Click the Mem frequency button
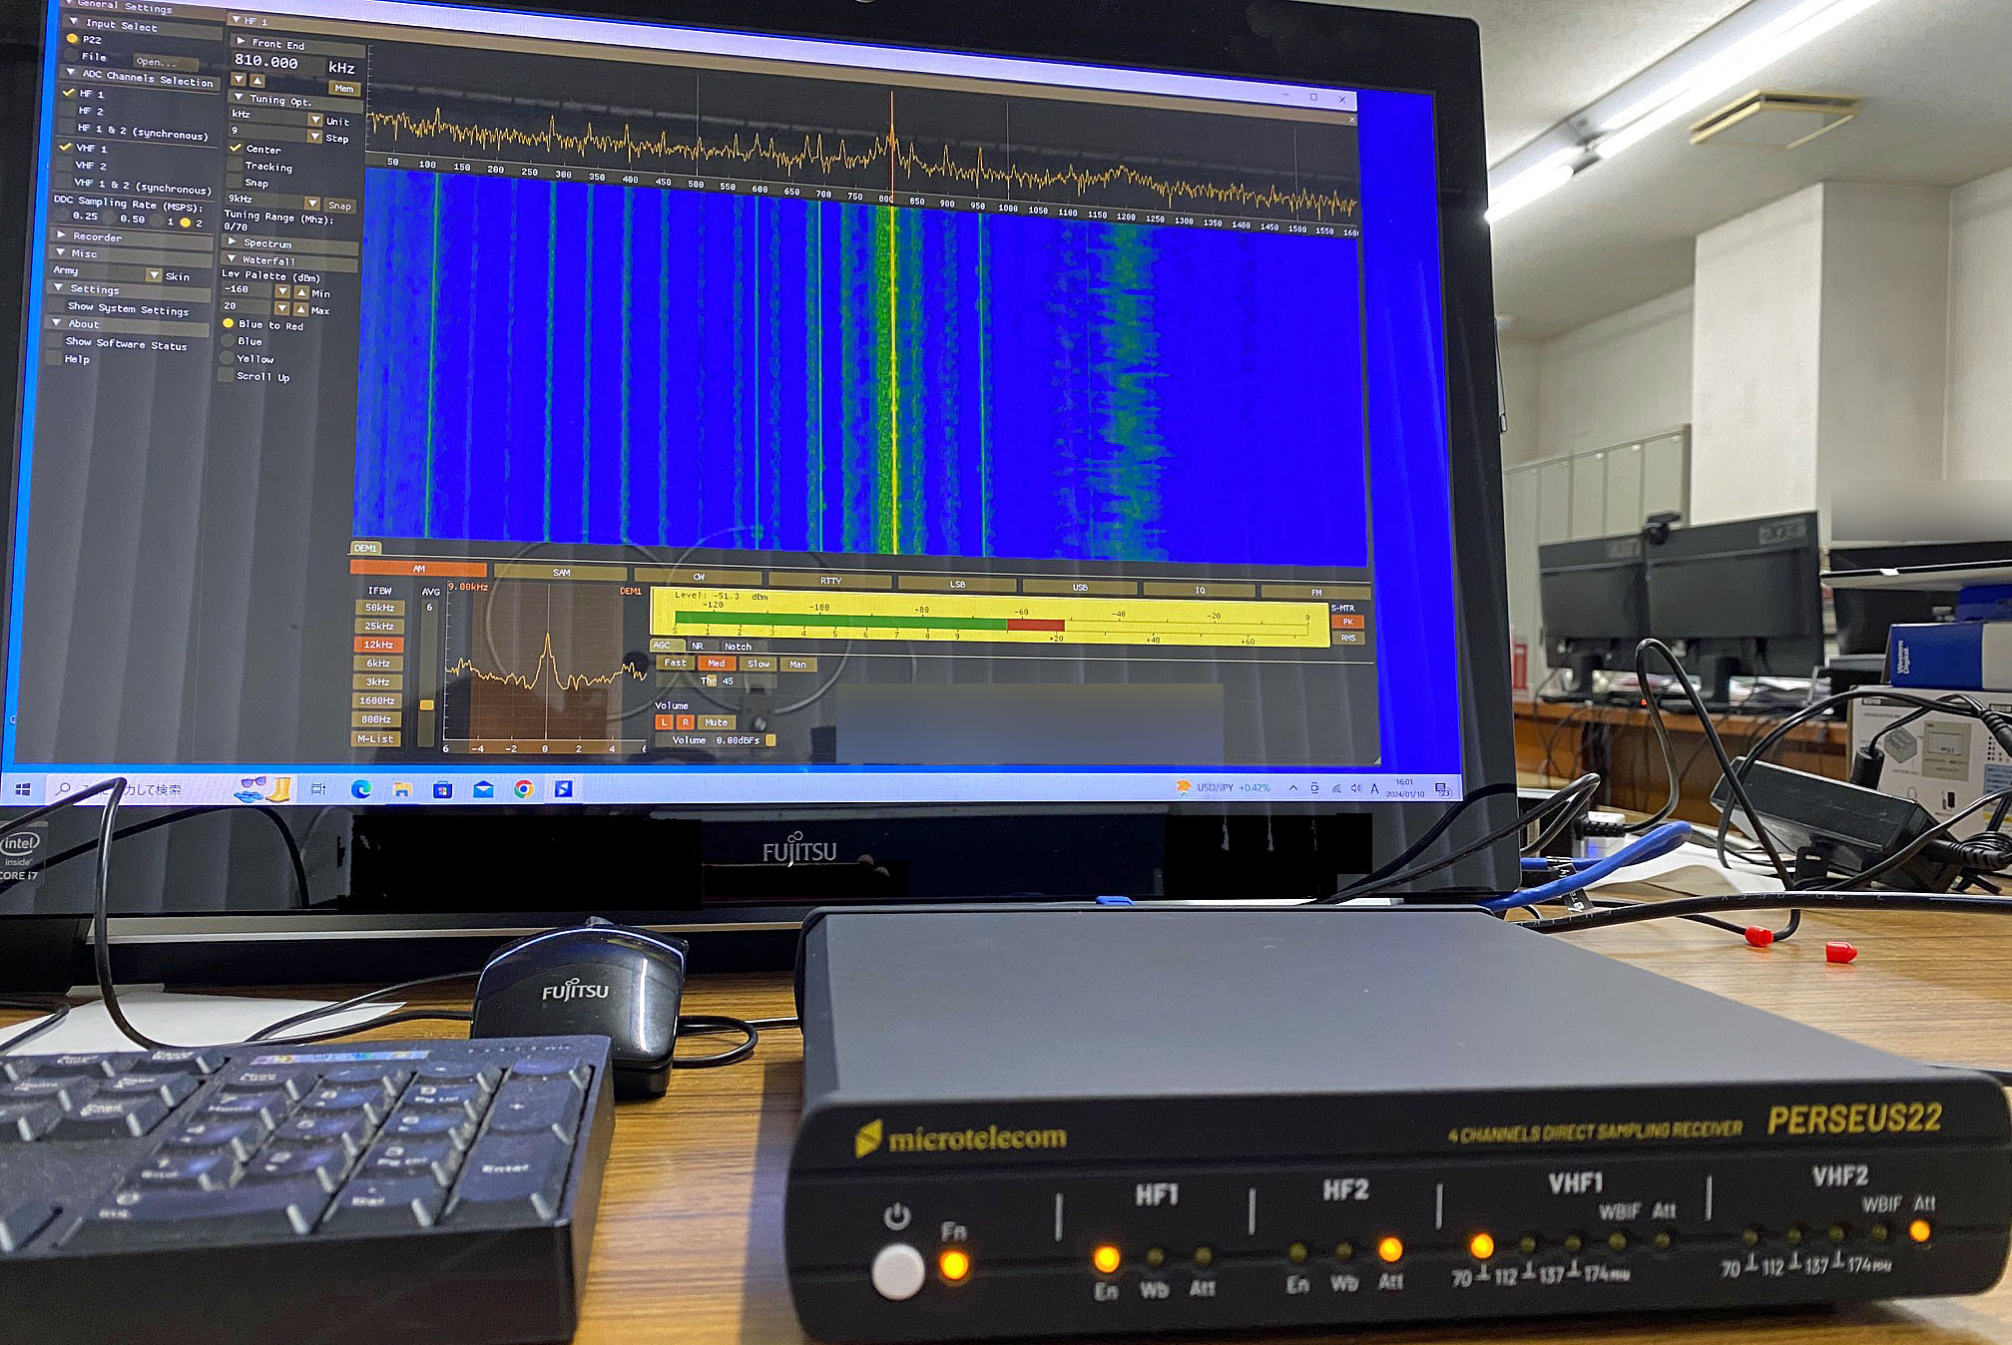Image resolution: width=2012 pixels, height=1345 pixels. (343, 88)
